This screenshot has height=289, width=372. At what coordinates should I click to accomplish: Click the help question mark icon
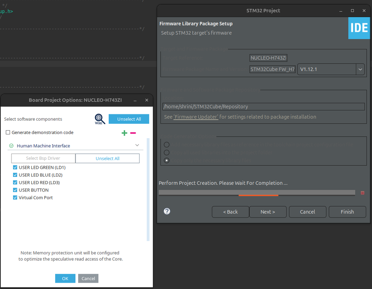[167, 211]
